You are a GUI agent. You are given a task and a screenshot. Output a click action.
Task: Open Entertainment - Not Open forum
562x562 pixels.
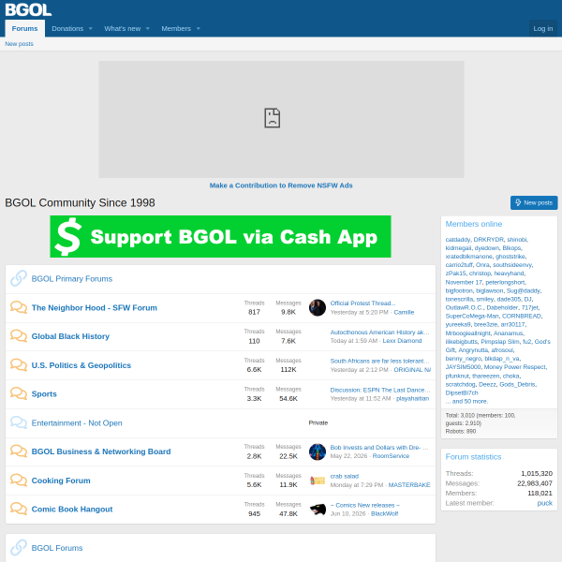point(77,423)
